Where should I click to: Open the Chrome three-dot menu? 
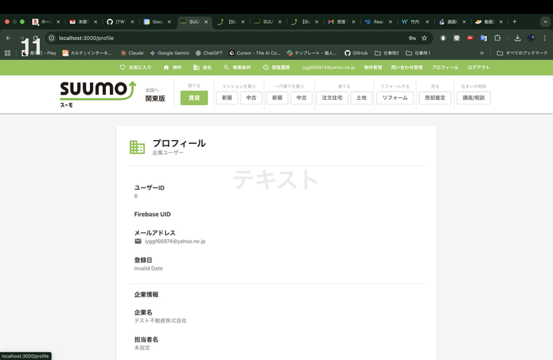[545, 38]
